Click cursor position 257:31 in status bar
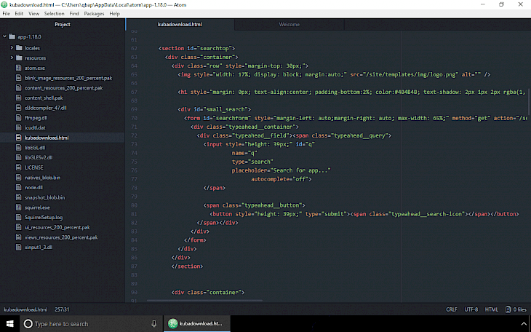Screen dimensions: 531x332 [62, 309]
